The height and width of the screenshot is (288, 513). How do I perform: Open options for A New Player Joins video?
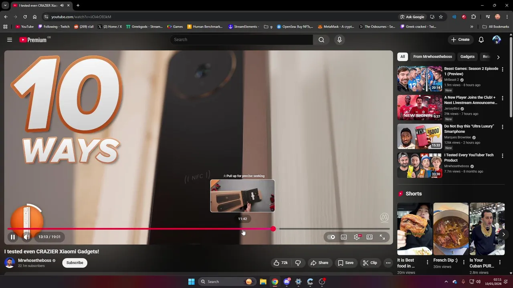point(503,98)
